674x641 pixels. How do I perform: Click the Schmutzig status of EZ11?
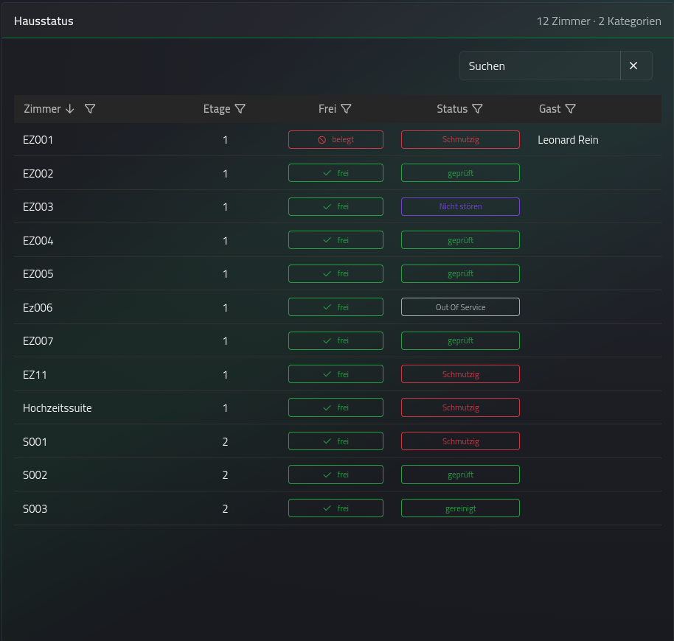(460, 374)
